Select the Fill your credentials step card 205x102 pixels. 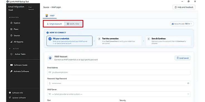click(x=70, y=41)
